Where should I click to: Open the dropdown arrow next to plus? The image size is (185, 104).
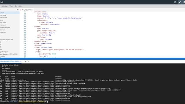pyautogui.click(x=28, y=62)
